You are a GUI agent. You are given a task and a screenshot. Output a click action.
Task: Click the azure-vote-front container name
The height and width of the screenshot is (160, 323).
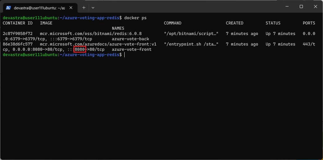pos(132,50)
